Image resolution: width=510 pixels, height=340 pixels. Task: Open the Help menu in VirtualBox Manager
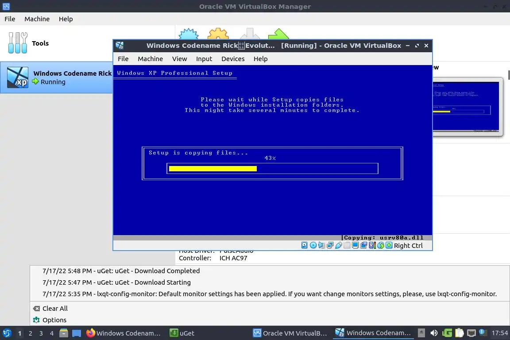(x=66, y=19)
